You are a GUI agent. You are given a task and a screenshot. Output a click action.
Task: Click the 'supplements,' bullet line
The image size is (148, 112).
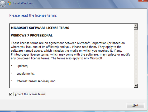click(x=26, y=74)
